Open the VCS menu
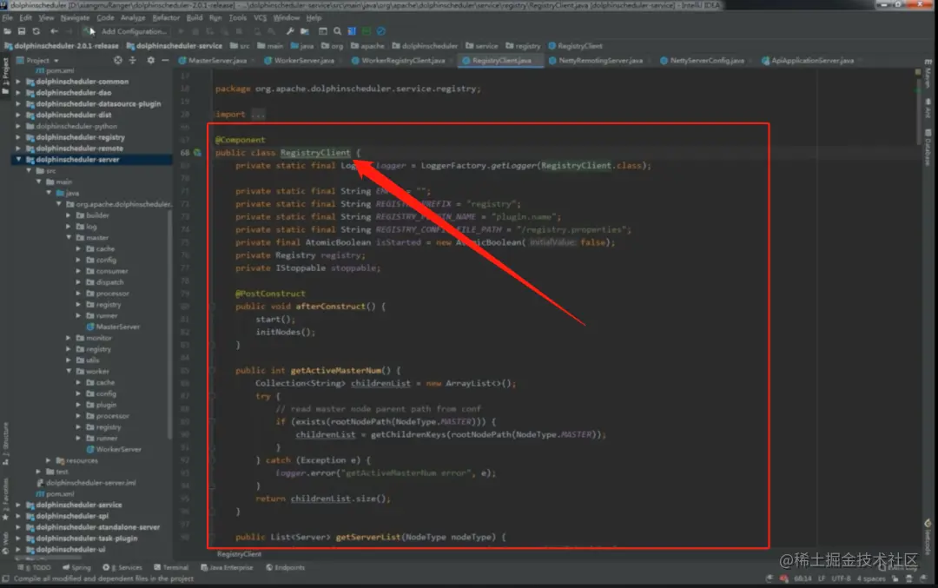The width and height of the screenshot is (938, 588). tap(261, 18)
